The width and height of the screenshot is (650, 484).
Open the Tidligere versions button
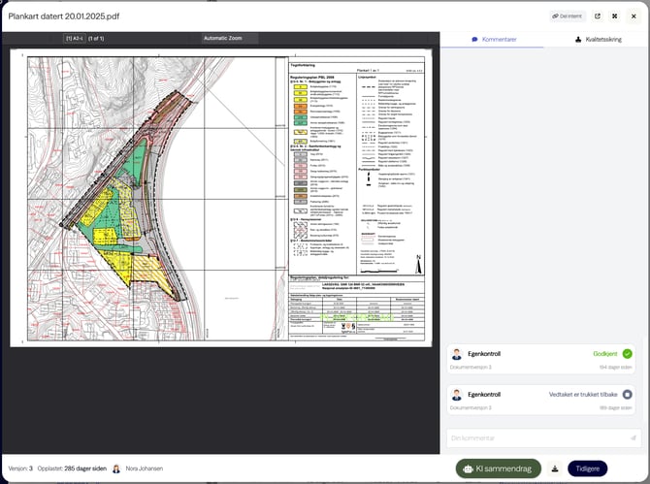click(x=587, y=468)
